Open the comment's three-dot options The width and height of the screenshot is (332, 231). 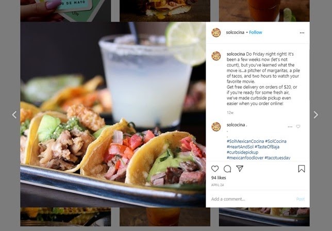290,127
